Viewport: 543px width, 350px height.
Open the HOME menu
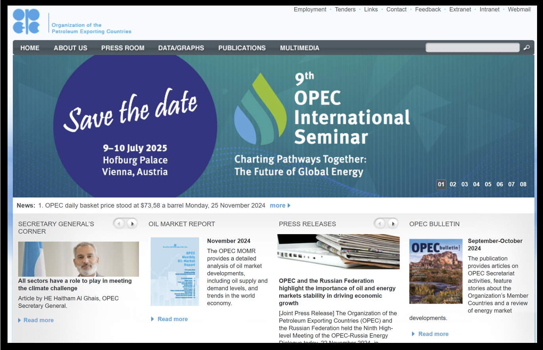coord(30,48)
